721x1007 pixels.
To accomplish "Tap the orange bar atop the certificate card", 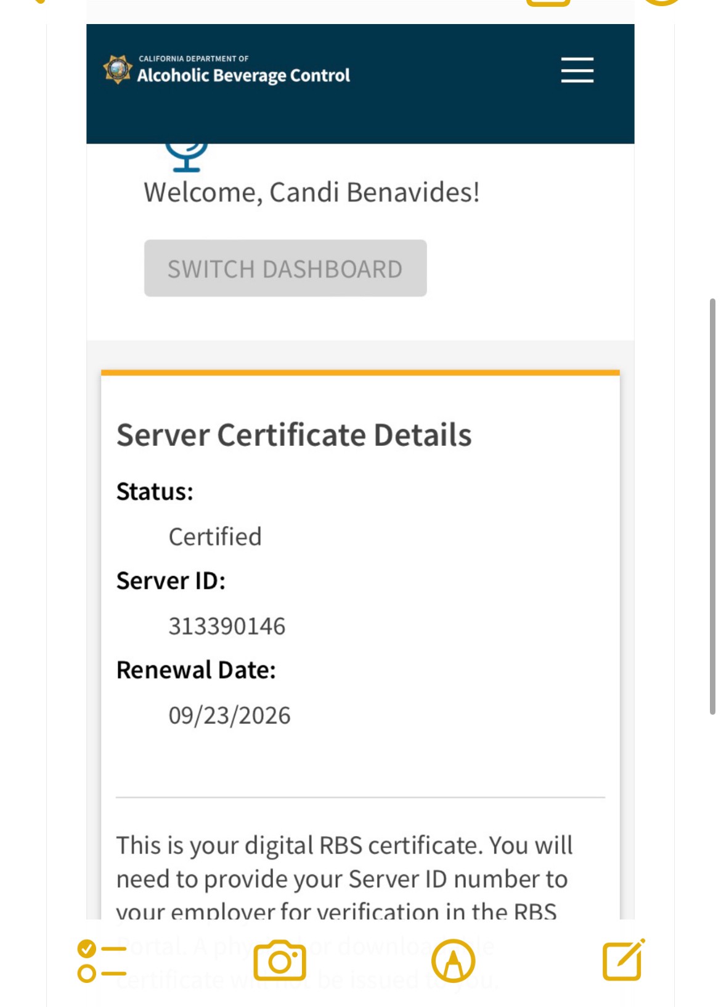I will point(360,372).
